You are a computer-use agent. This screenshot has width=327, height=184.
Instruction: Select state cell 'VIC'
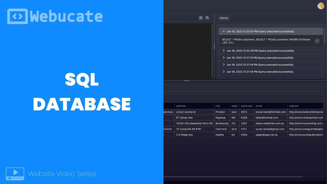(x=235, y=123)
